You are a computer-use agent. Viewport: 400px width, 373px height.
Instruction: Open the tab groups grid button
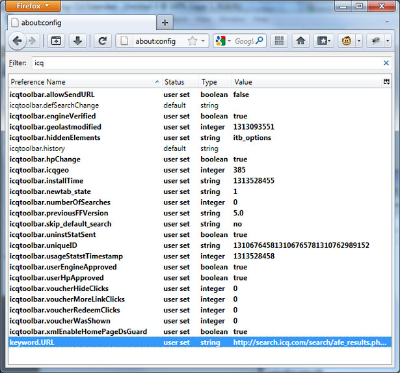pos(279,41)
